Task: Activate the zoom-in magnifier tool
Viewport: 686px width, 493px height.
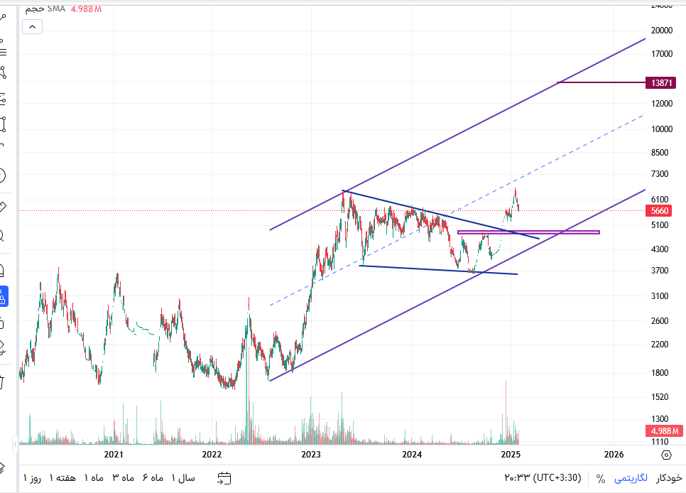Action: pos(2,236)
